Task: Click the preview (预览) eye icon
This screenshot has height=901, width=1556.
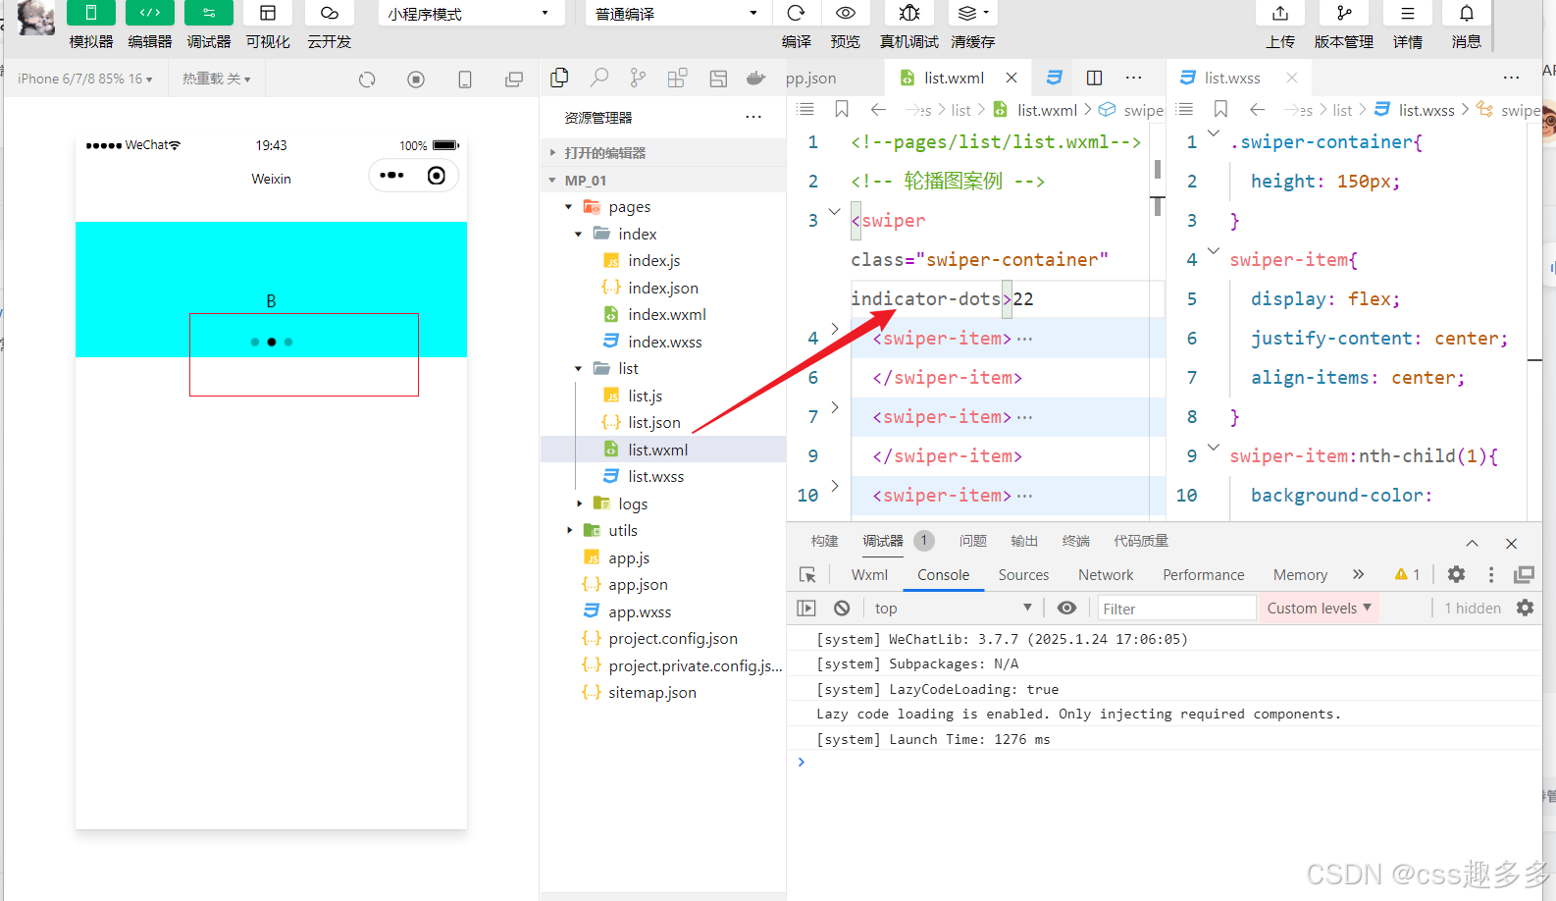Action: coord(846,13)
